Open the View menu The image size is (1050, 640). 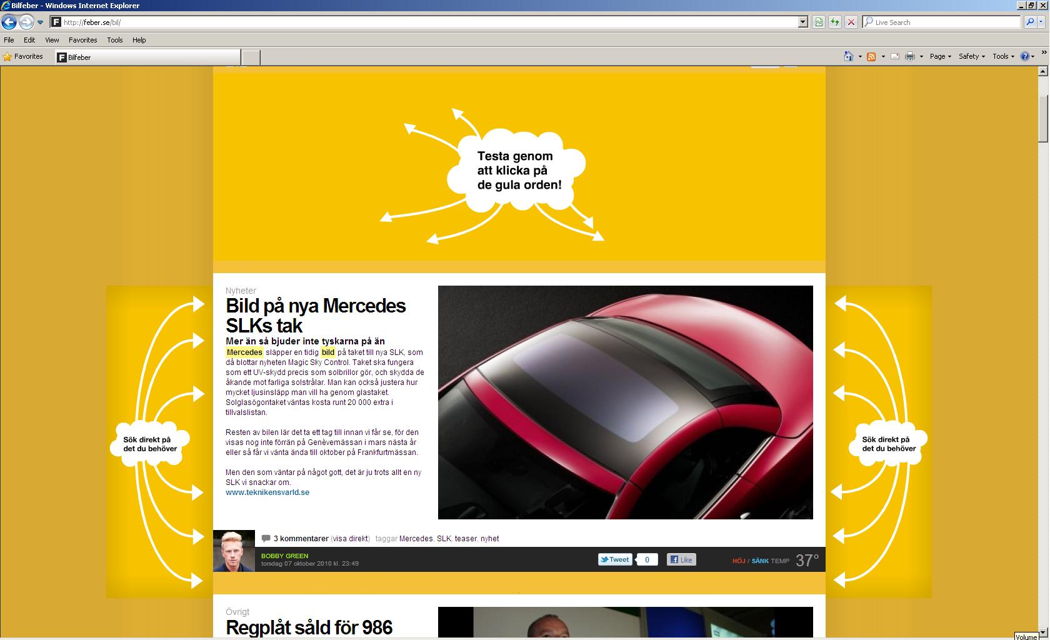point(52,40)
